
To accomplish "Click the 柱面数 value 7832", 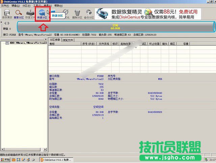I will [x=101, y=84].
